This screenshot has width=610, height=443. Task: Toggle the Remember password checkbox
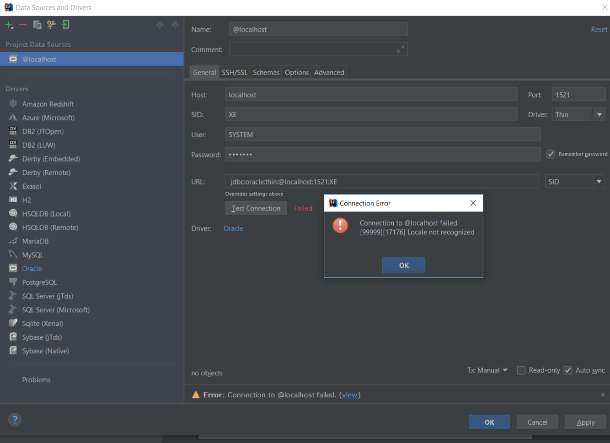point(551,154)
